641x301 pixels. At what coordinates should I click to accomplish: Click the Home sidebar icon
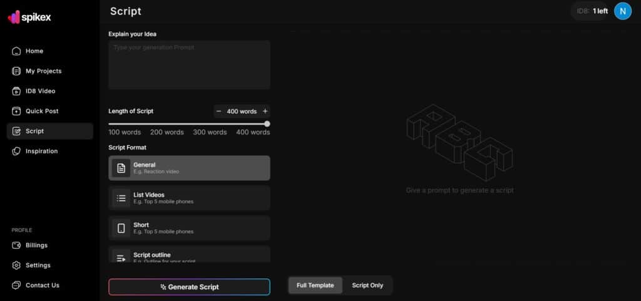point(16,51)
